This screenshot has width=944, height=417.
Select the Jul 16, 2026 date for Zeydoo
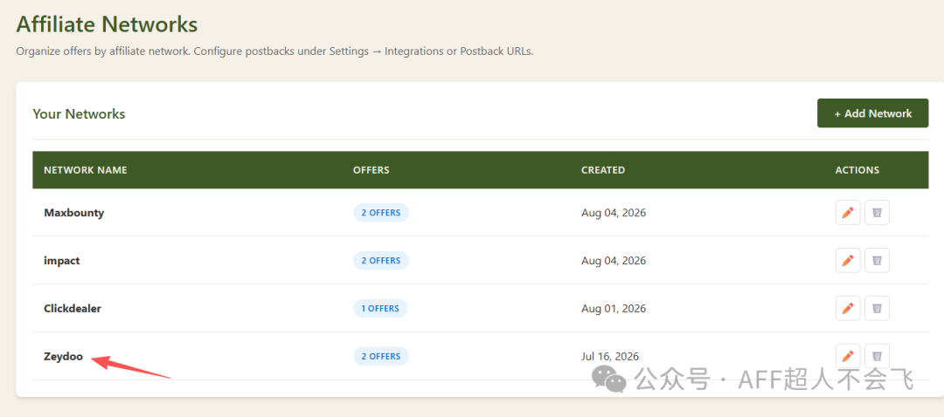(610, 356)
